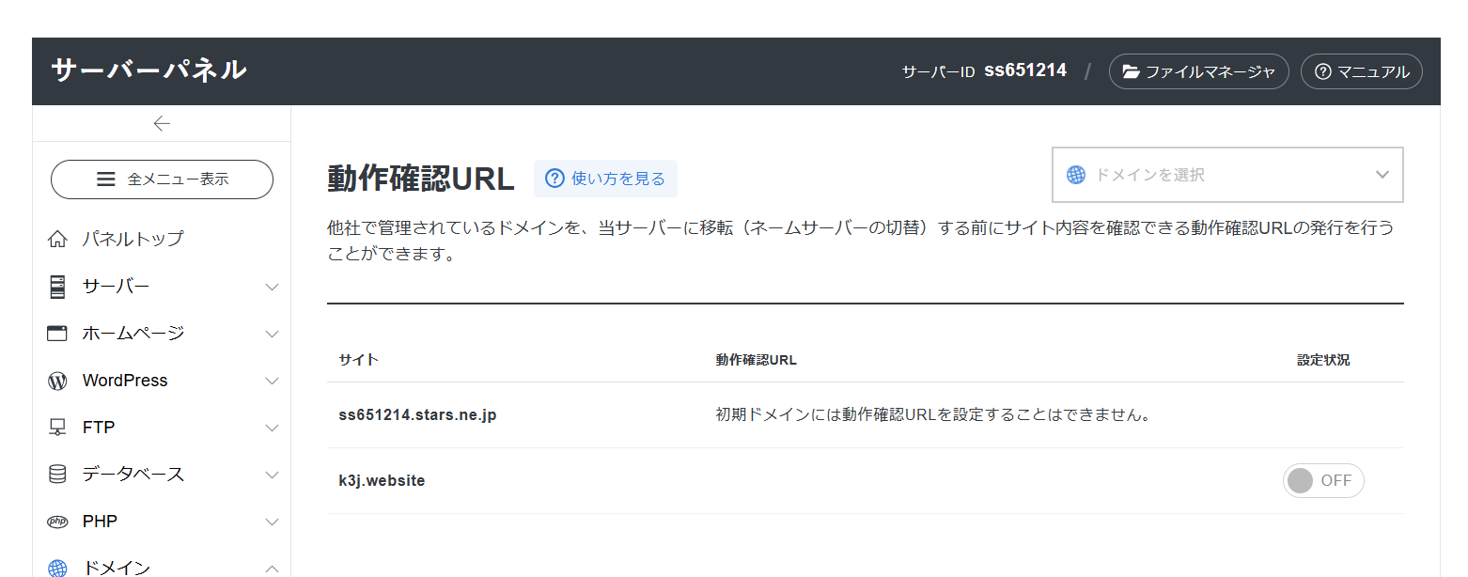Expand ホームページ menu chevron

[x=272, y=334]
